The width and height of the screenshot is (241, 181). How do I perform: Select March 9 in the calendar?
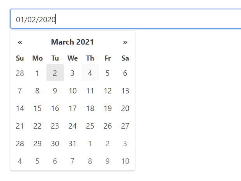click(x=55, y=91)
